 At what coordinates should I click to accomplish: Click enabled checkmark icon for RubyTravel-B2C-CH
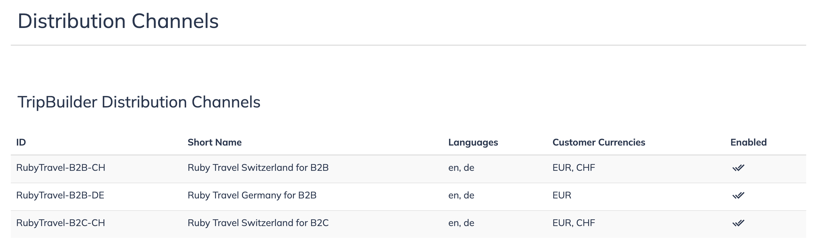tap(738, 223)
